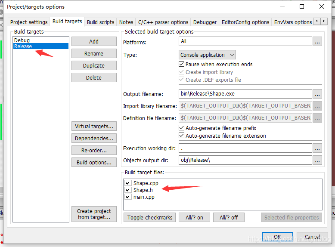The width and height of the screenshot is (335, 247).
Task: Click the Platforms input field
Action: [245, 41]
